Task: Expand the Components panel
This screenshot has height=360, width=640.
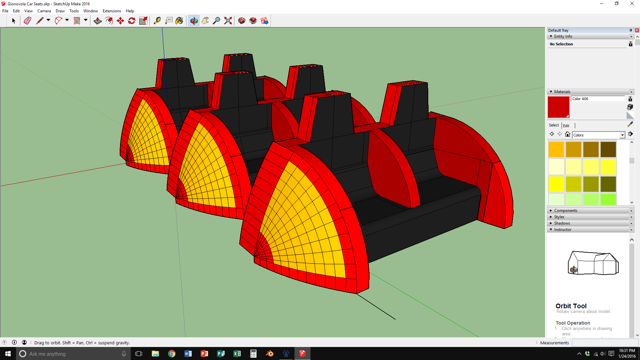Action: click(566, 211)
